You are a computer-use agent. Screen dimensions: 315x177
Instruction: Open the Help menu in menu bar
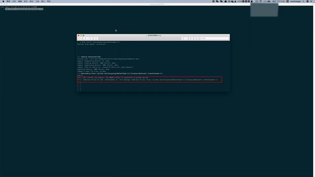pos(49,1)
